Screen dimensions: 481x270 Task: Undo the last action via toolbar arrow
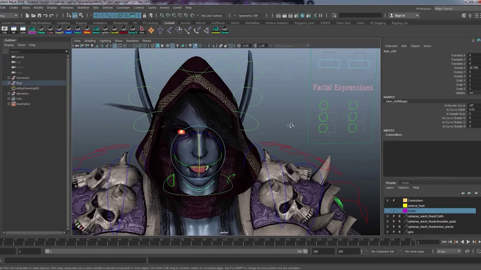click(x=45, y=15)
